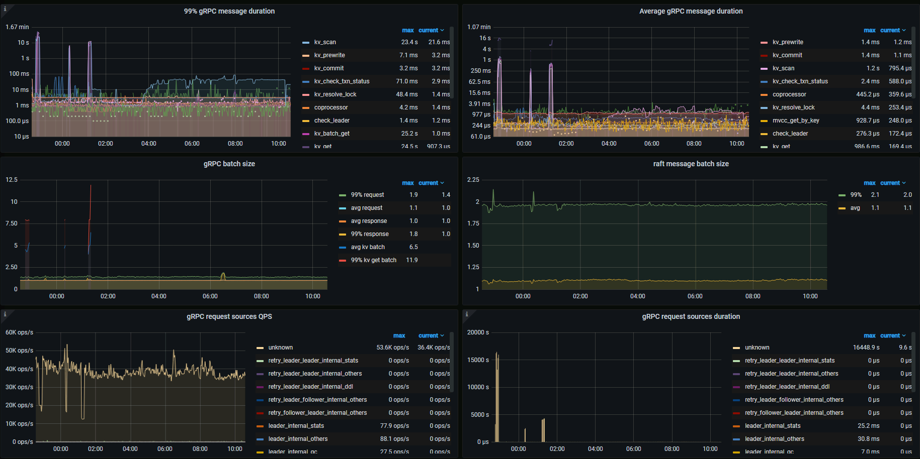Toggle the avg series in raft message batch size

[855, 208]
